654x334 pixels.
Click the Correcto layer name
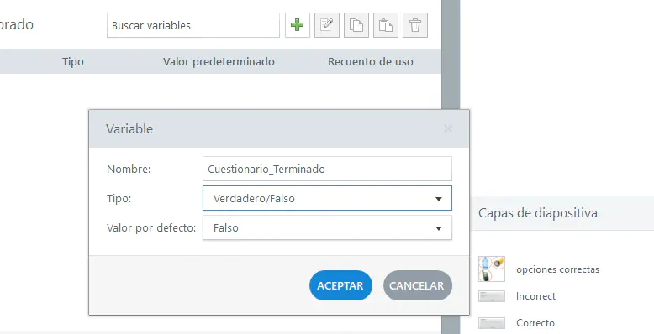535,323
